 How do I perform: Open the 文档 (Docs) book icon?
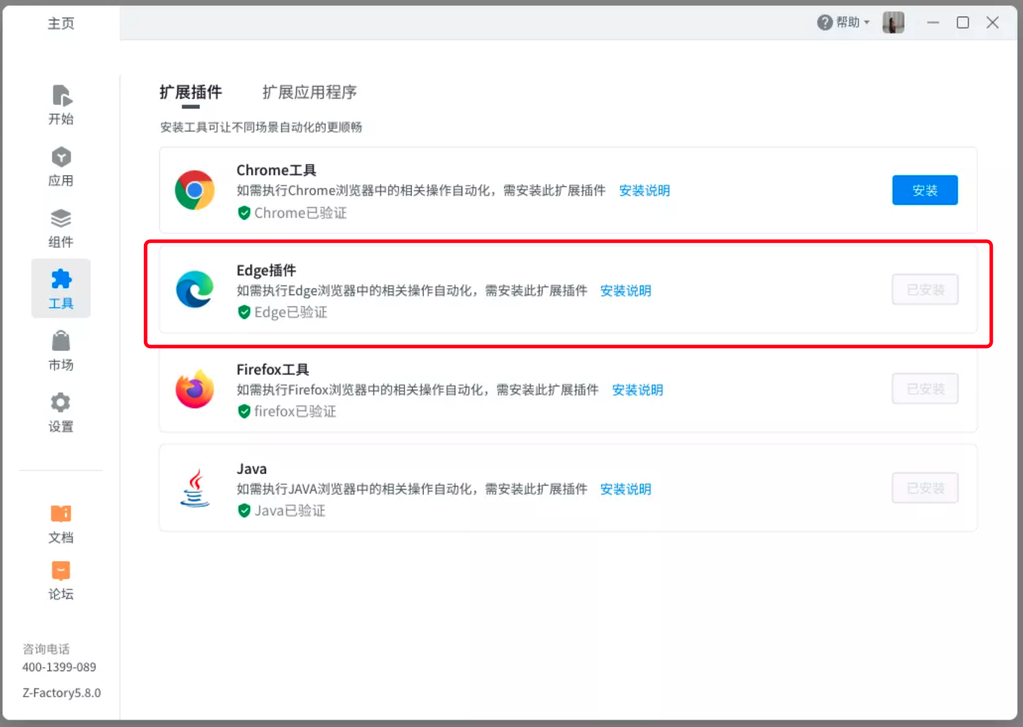pyautogui.click(x=61, y=524)
